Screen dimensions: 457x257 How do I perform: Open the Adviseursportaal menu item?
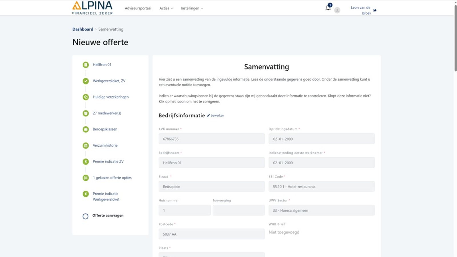138,8
